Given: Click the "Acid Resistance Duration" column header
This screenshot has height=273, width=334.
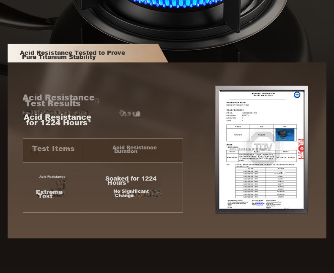Looking at the screenshot, I should [x=134, y=149].
